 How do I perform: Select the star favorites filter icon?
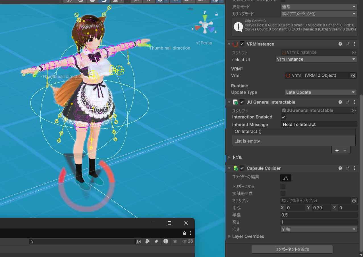[x=175, y=241]
